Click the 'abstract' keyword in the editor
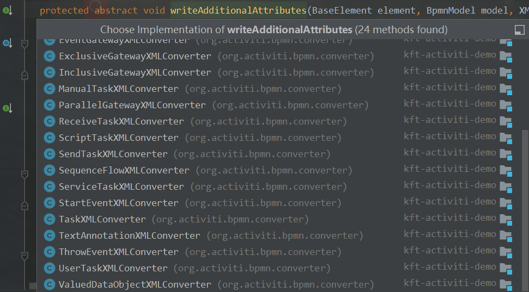The width and height of the screenshot is (529, 292). pos(115,10)
